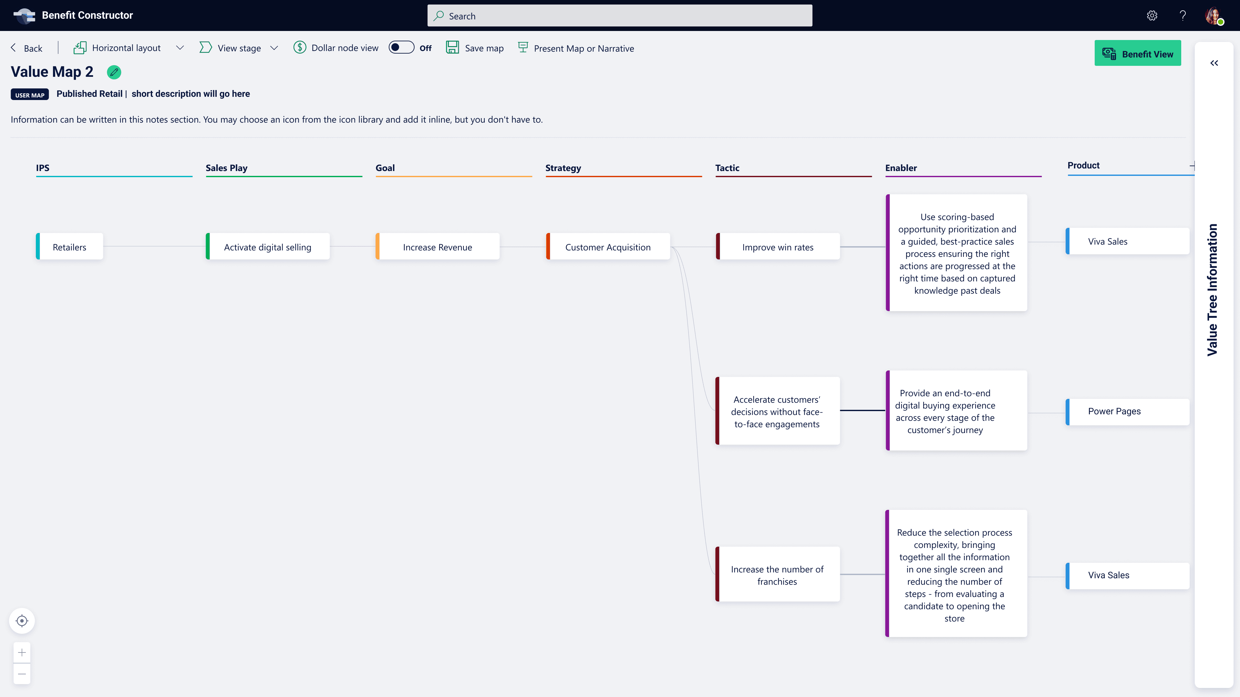Toggle Dollar node view switch on
The image size is (1240, 697).
click(x=401, y=48)
